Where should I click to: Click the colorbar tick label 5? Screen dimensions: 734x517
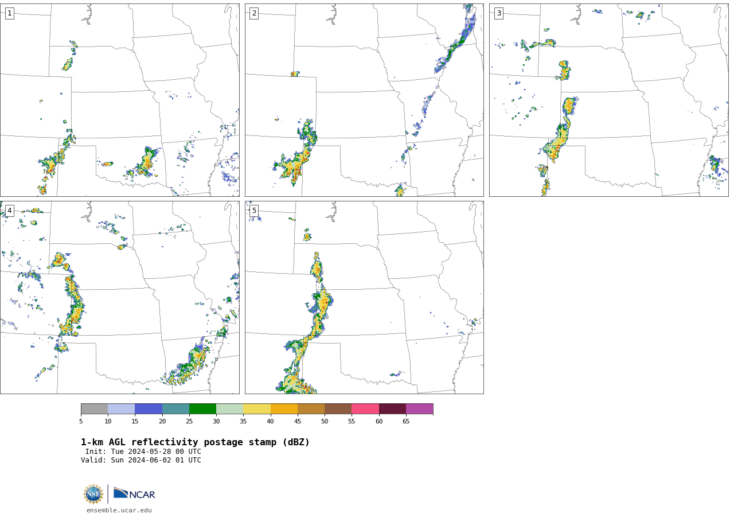pos(81,422)
